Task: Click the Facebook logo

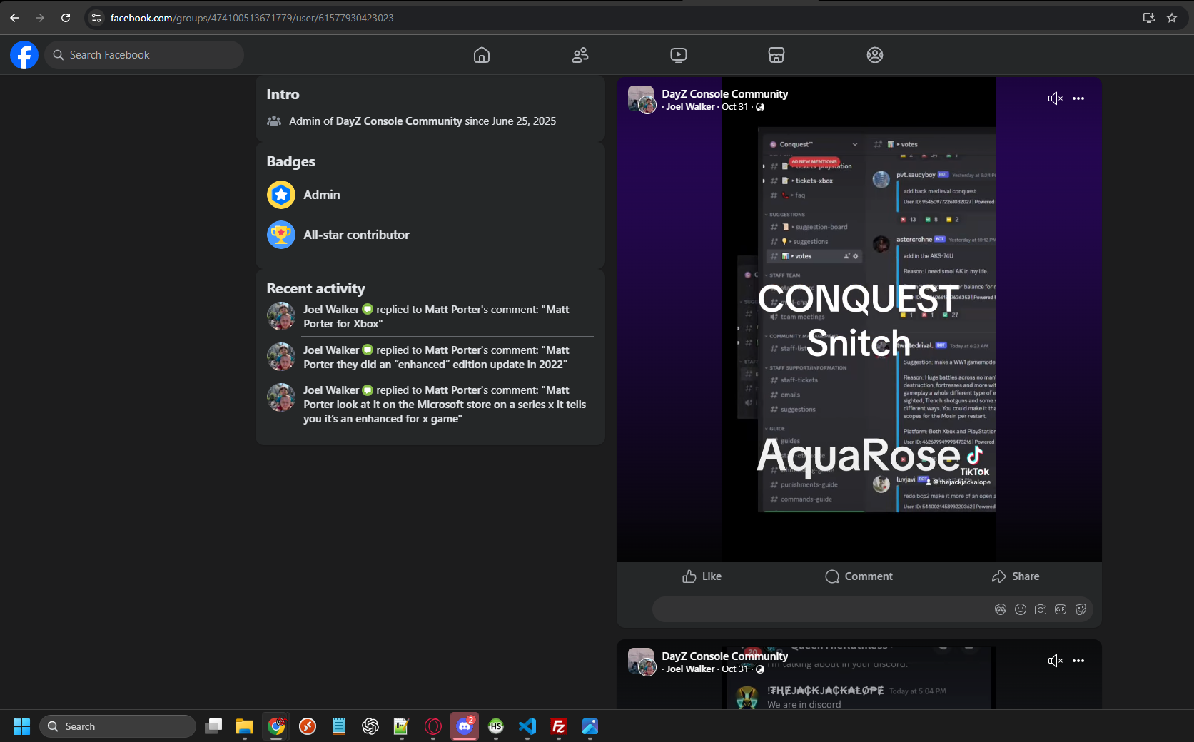Action: pos(24,55)
